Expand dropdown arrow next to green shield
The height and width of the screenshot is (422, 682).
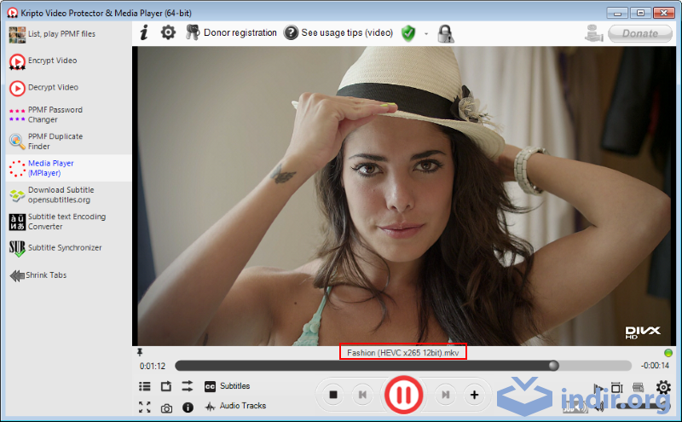pos(426,33)
